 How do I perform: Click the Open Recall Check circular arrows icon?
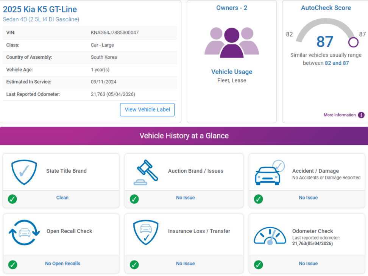click(24, 232)
